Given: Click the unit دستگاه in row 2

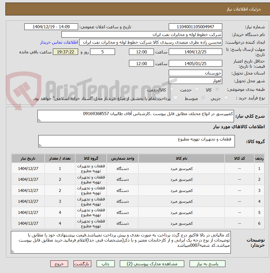Looking at the screenshot, I should [x=122, y=179].
